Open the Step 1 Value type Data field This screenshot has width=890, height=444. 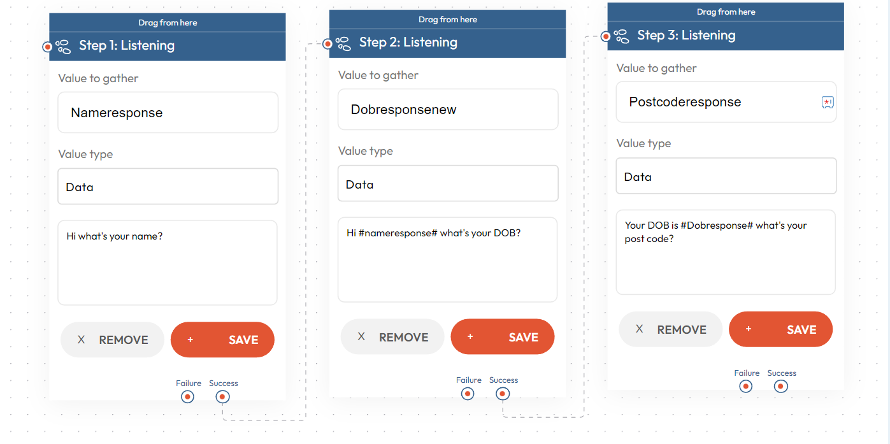[168, 187]
